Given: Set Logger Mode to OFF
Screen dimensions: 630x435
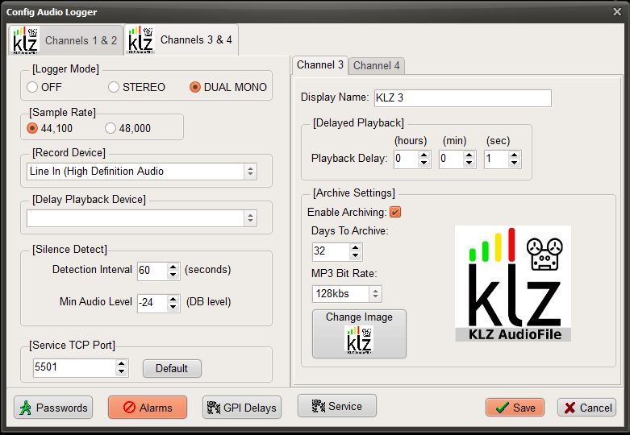Looking at the screenshot, I should pyautogui.click(x=32, y=87).
